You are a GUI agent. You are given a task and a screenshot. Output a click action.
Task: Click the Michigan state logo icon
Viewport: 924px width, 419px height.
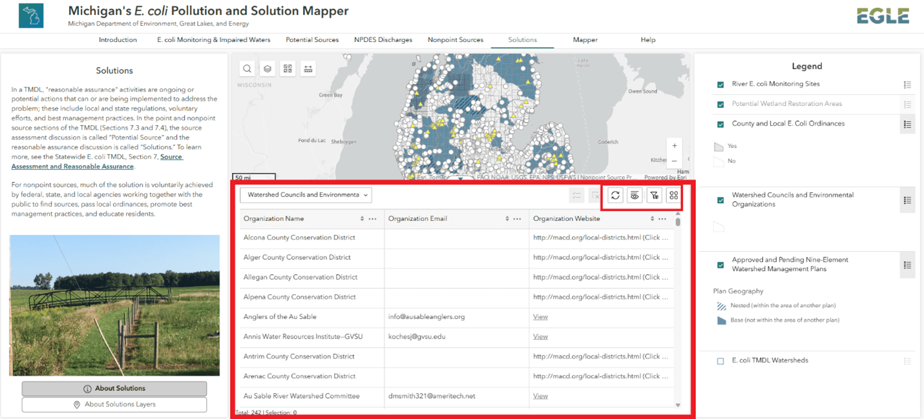[x=31, y=15]
